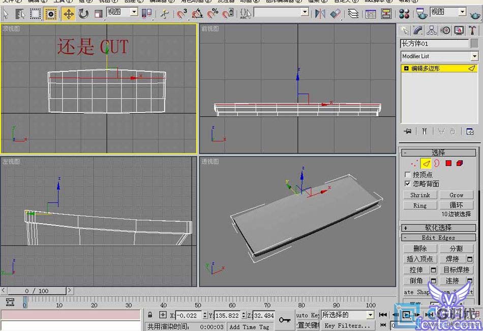Switch to the Create command panel tab
The height and width of the screenshot is (331, 483).
click(405, 30)
